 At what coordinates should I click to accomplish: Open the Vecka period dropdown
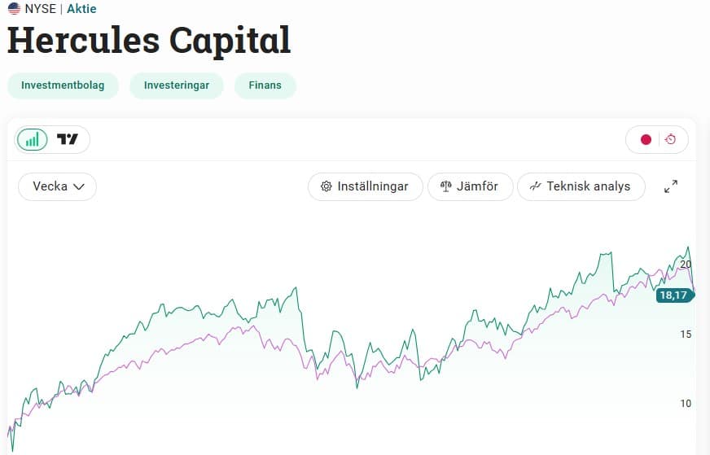58,186
